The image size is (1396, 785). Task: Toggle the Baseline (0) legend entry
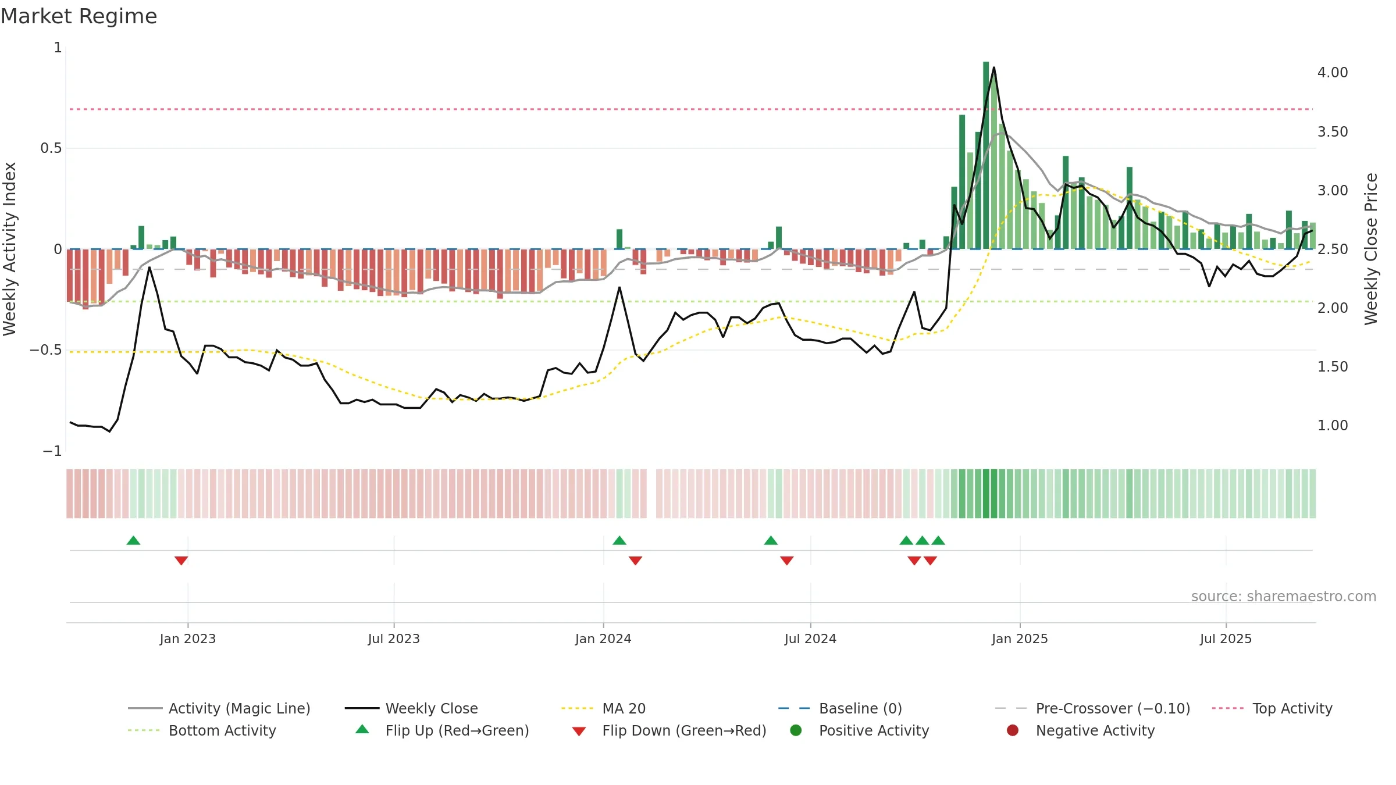pos(840,708)
